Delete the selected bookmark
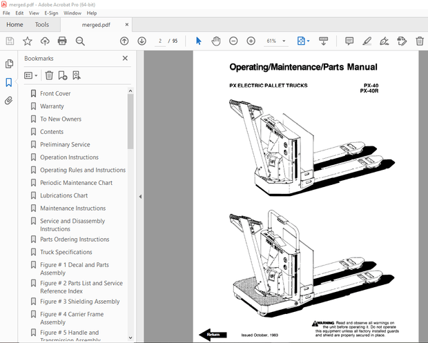428x343 pixels. click(49, 75)
